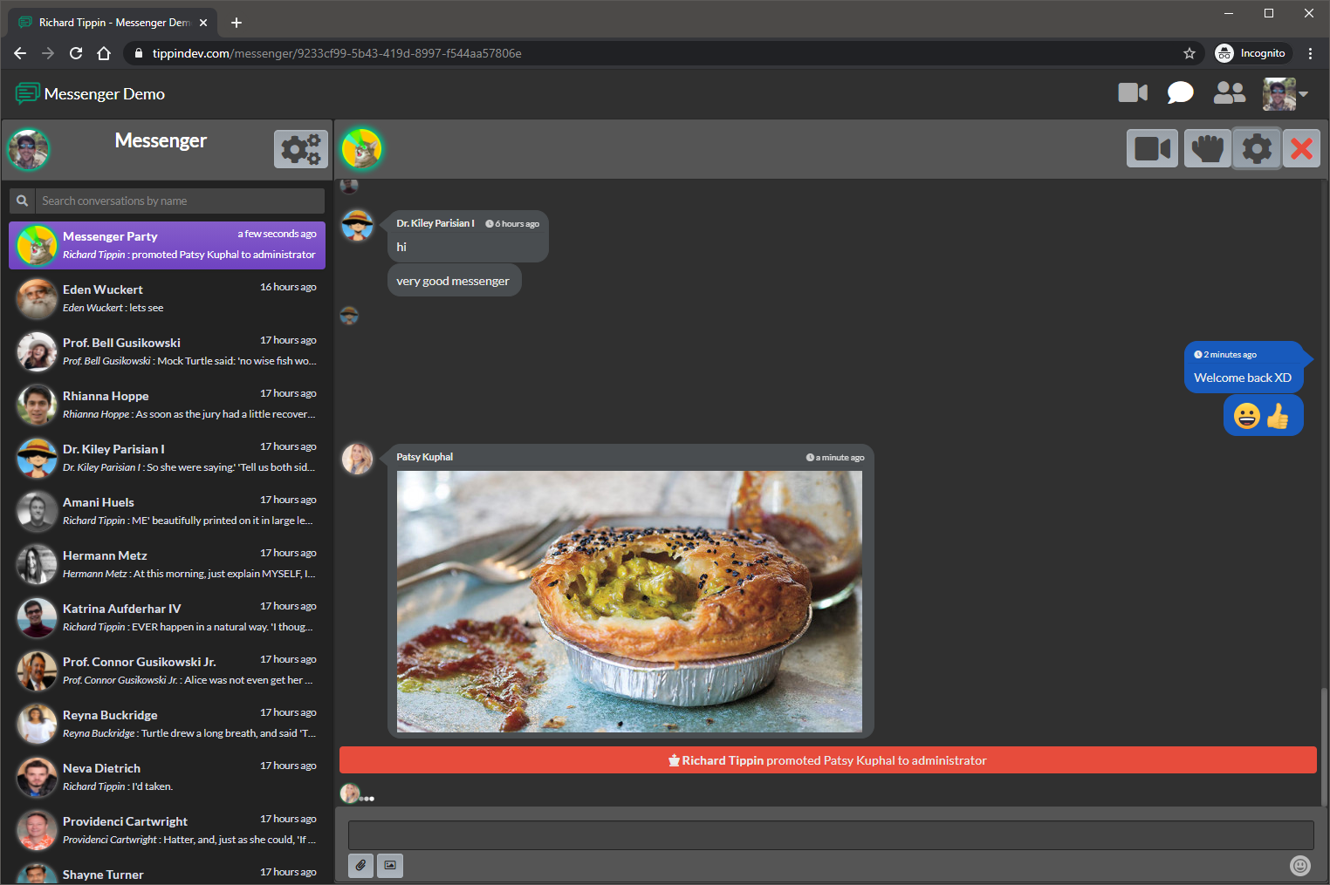The width and height of the screenshot is (1330, 885).
Task: Open messenger settings gears in sidebar header
Action: 300,149
